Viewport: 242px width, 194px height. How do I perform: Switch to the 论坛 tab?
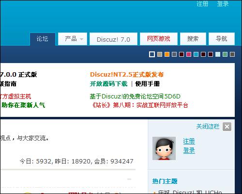43,39
